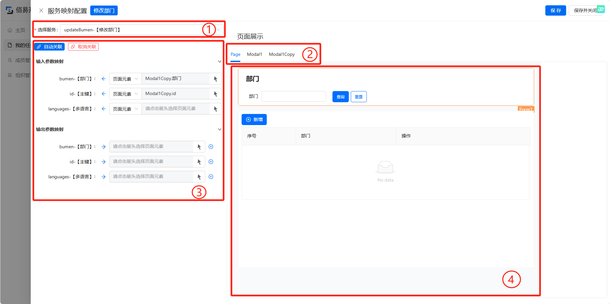Click the plus circle icon for output languages
This screenshot has height=304, width=610.
[x=211, y=177]
